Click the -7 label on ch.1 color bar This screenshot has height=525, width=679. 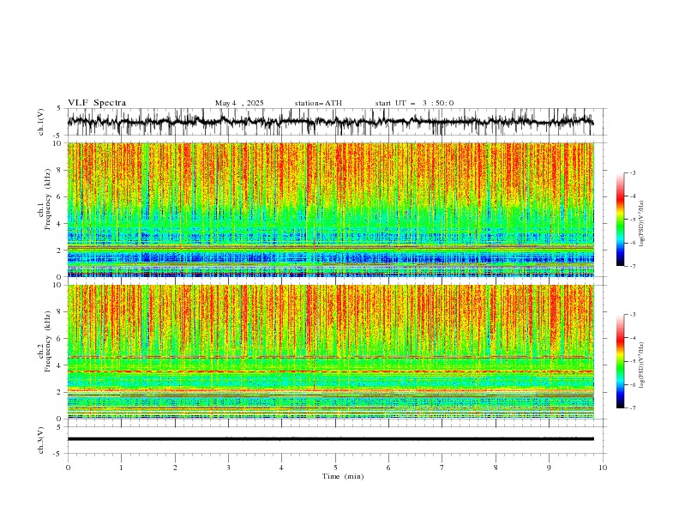tap(632, 266)
